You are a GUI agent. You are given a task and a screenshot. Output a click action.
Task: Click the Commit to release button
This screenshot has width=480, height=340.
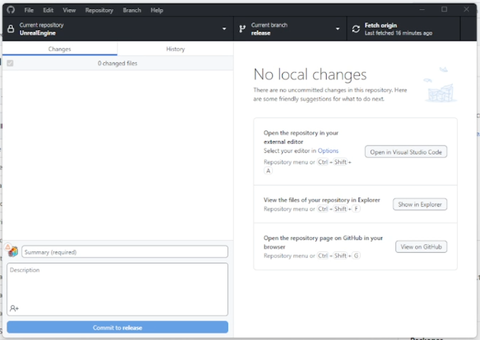point(118,328)
